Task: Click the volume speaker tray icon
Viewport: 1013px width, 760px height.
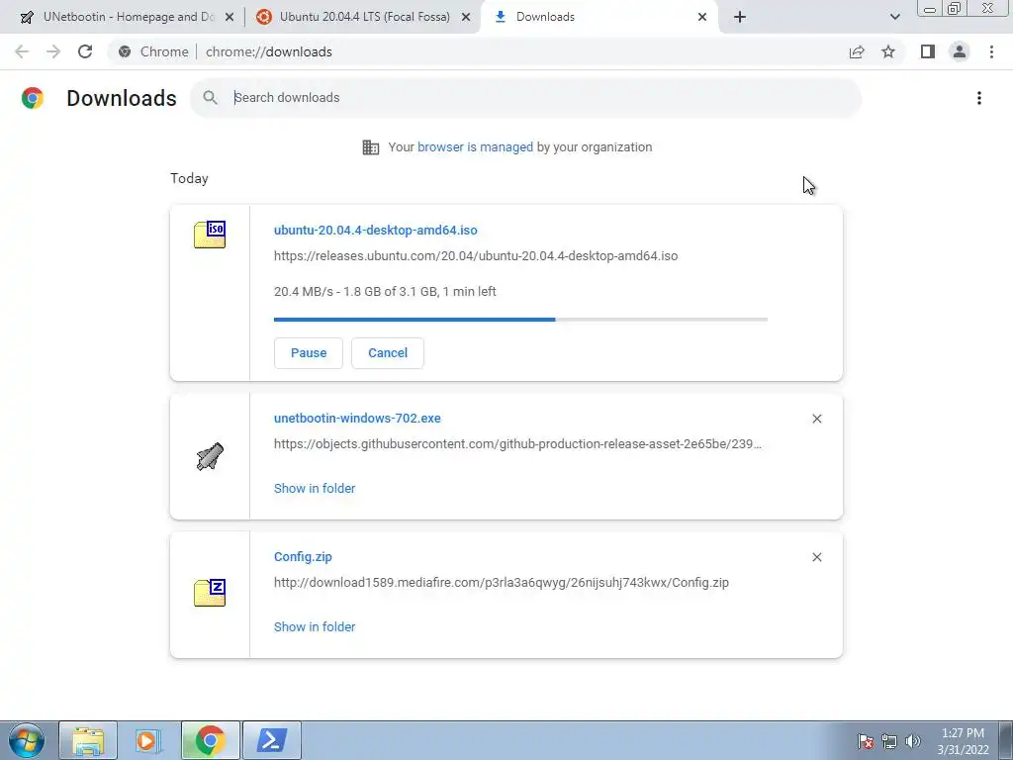Action: 912,741
